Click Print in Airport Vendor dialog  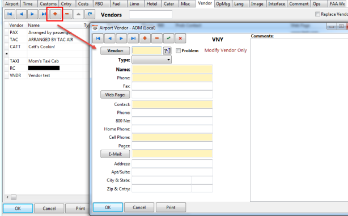click(171, 207)
